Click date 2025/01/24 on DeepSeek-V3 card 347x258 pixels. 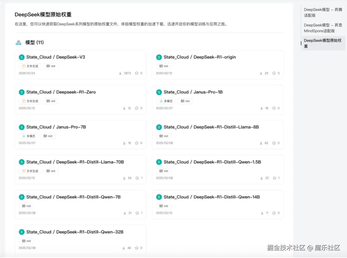(x=27, y=73)
